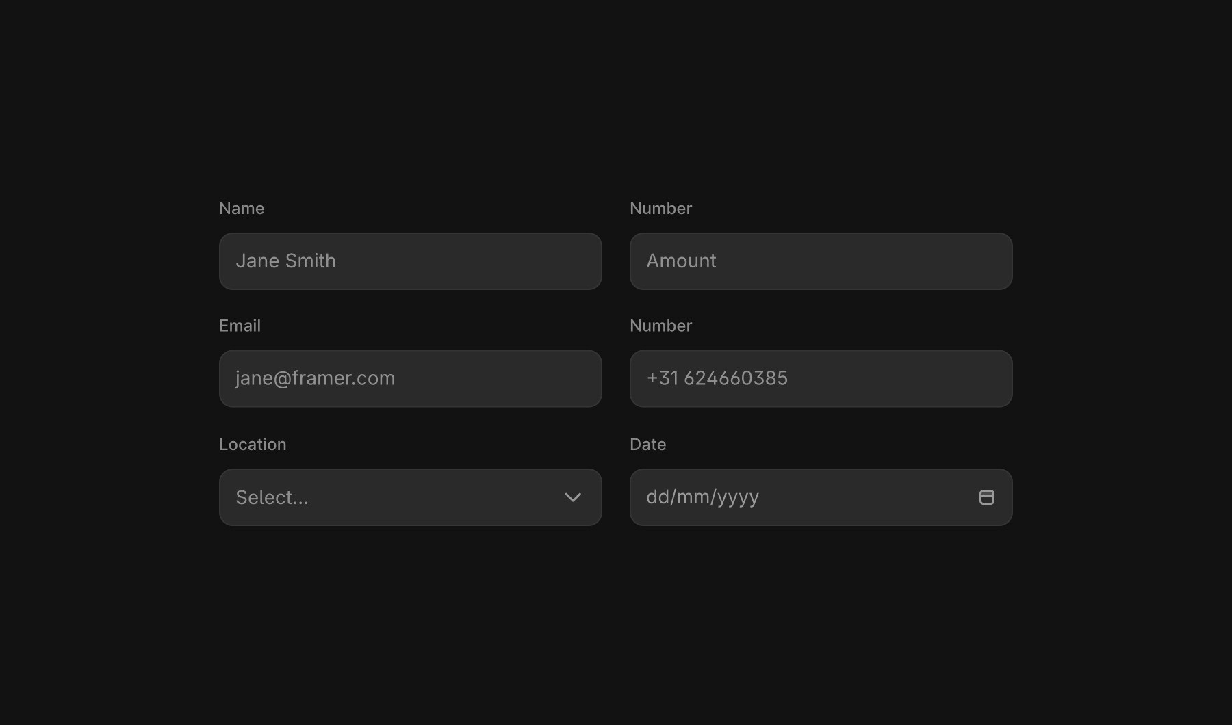This screenshot has height=725, width=1232.
Task: Click the 'jane@framer.com' placeholder text
Action: 315,379
